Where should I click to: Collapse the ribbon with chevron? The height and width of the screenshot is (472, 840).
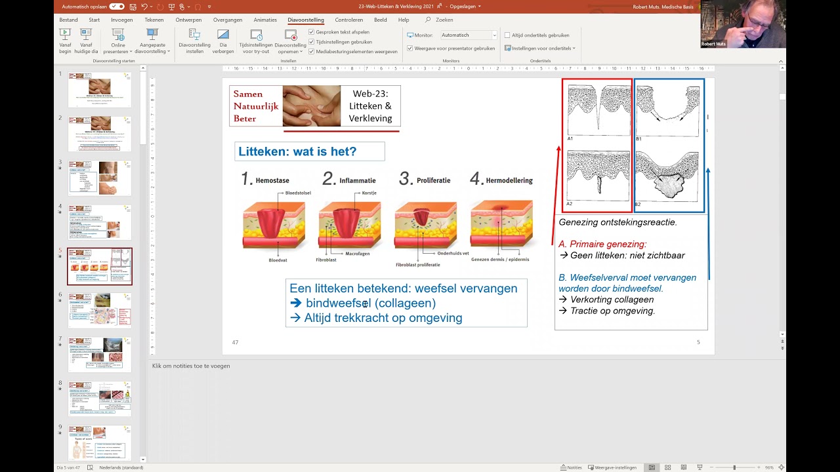click(x=781, y=61)
